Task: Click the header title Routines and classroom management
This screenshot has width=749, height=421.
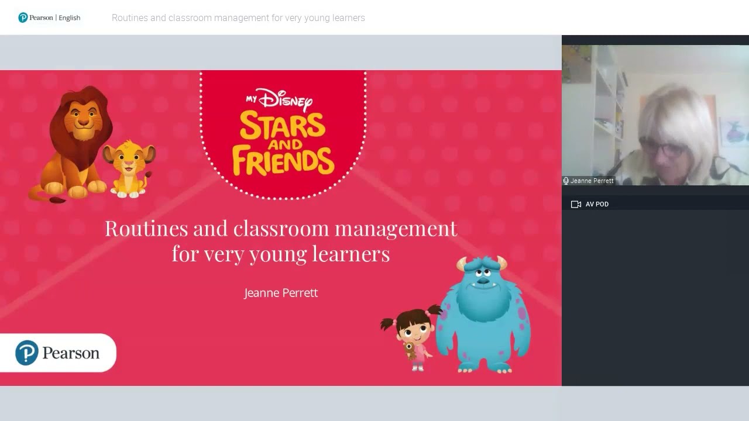Action: click(x=238, y=18)
